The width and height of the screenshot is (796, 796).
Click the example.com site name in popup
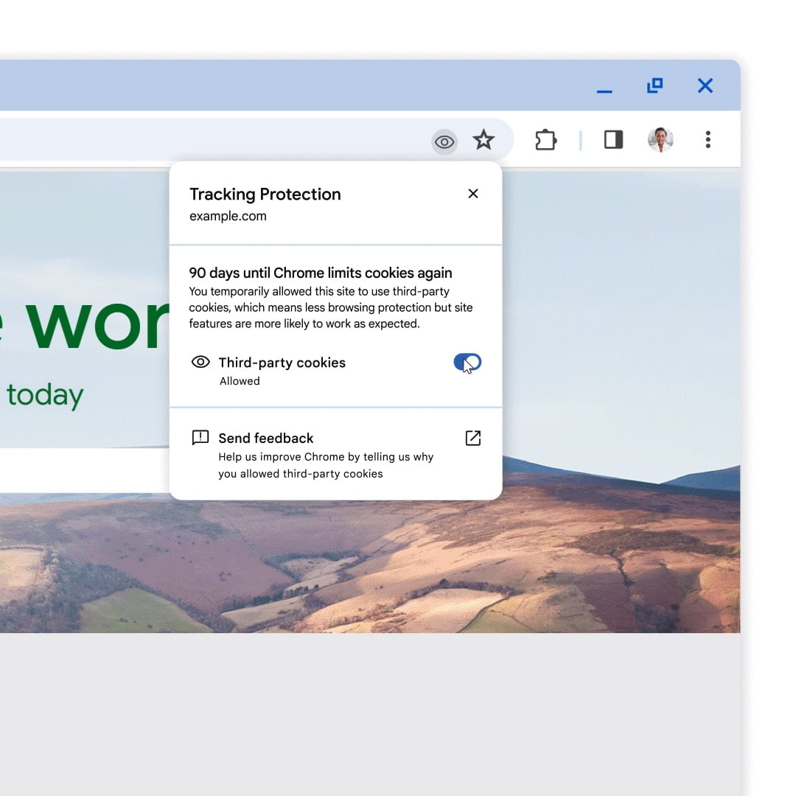[x=228, y=217]
